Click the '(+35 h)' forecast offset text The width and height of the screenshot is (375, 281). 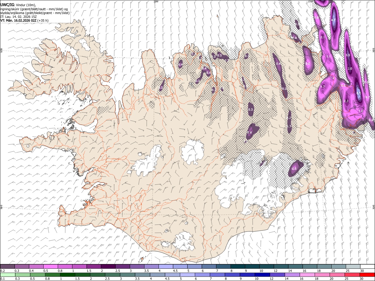pos(43,20)
